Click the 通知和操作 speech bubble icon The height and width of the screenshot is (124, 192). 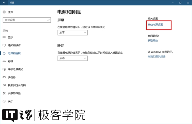coord(4,45)
